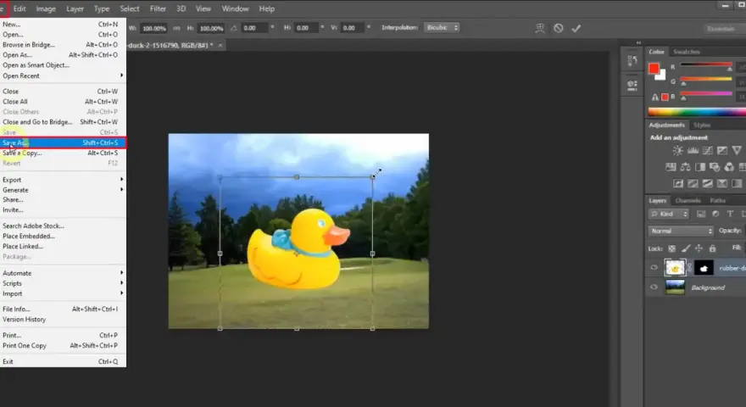The height and width of the screenshot is (407, 746).
Task: Click the out-of-gamut warning triangle
Action: click(x=655, y=98)
